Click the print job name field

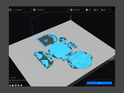20,80
